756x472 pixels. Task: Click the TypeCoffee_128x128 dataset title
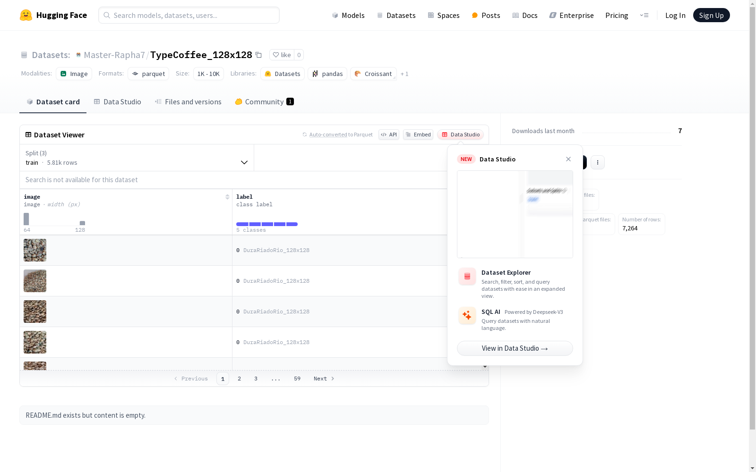[201, 55]
